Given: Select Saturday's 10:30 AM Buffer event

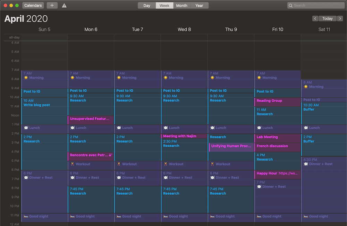Looking at the screenshot, I should pyautogui.click(x=324, y=113).
